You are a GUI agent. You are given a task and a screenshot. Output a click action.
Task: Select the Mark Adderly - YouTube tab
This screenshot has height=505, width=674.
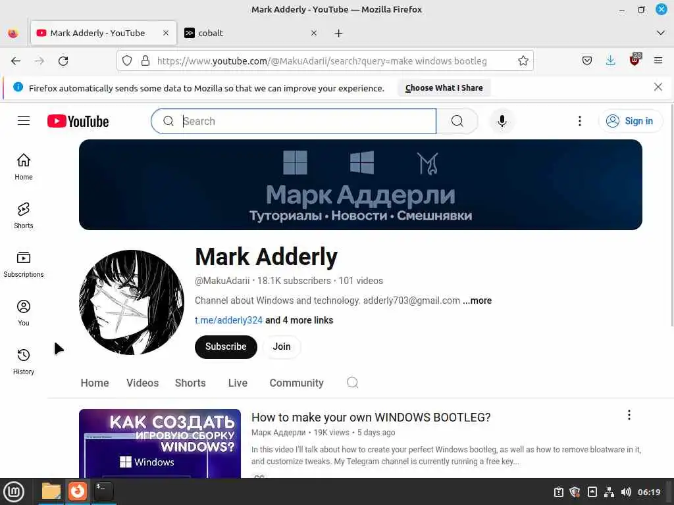pos(103,33)
